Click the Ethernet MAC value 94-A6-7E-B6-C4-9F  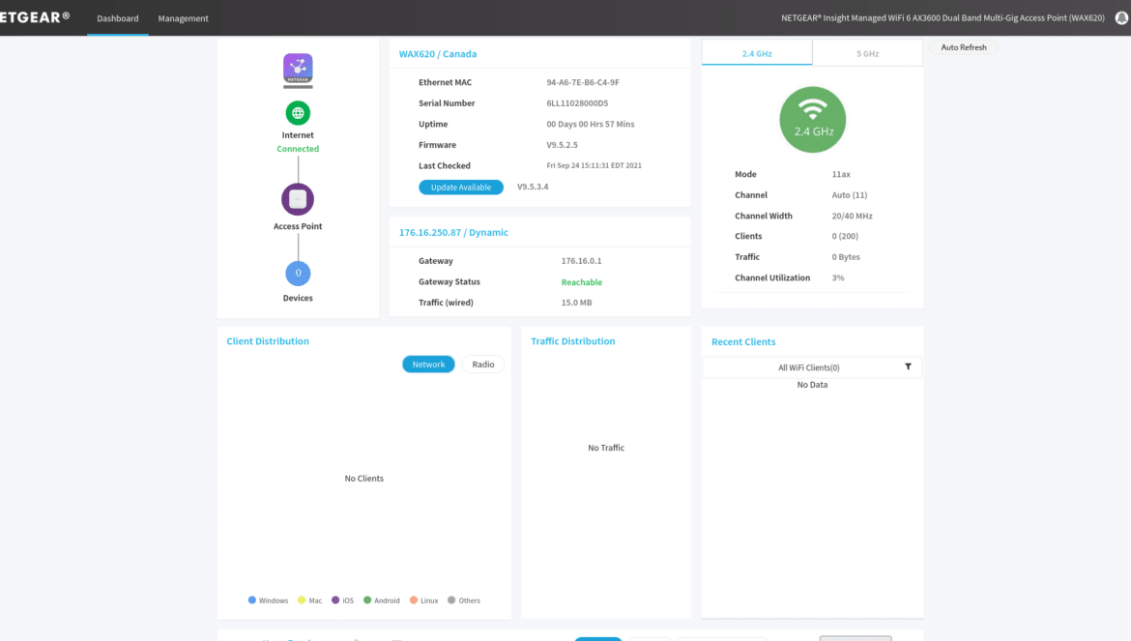(583, 82)
